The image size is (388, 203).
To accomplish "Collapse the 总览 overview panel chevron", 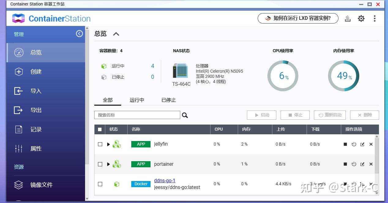I will 116,34.
